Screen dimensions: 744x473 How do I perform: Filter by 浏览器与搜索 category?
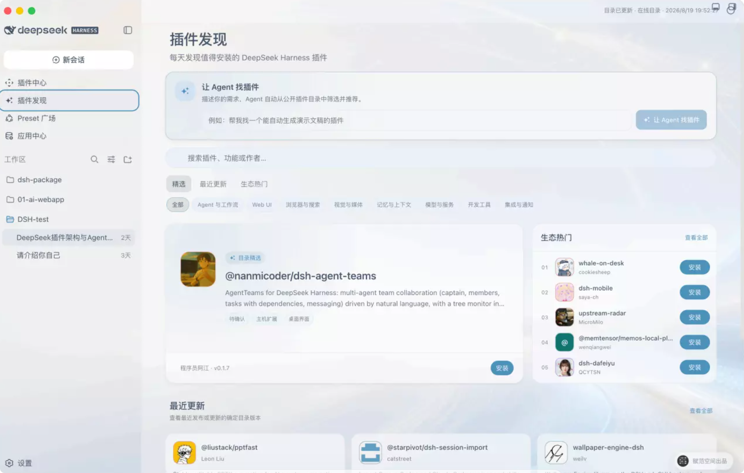[303, 205]
